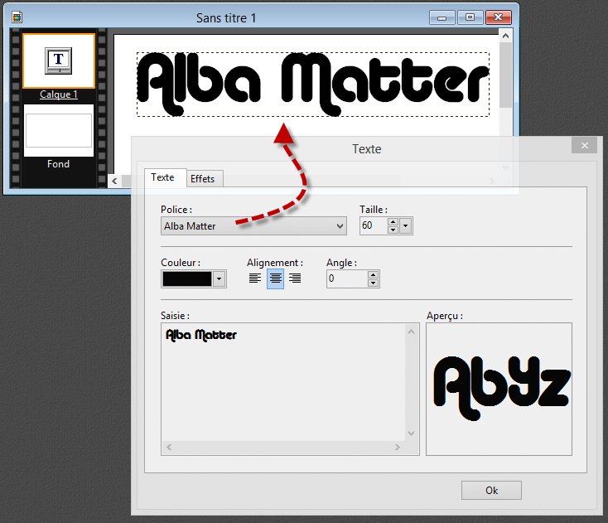Click the Calque 1 layer name link
The width and height of the screenshot is (608, 523).
coord(59,94)
